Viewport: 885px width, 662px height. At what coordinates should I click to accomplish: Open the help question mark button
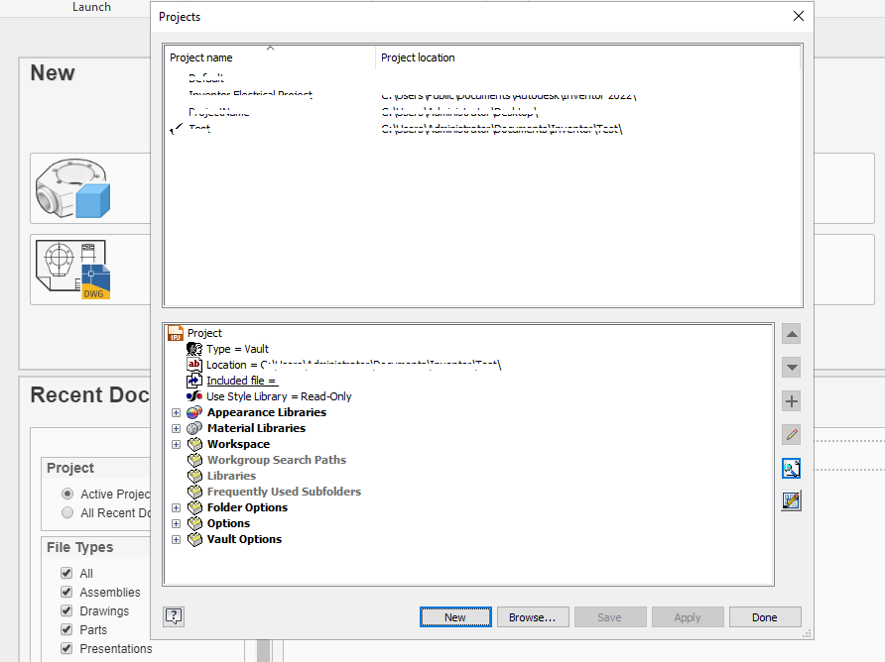tap(174, 616)
